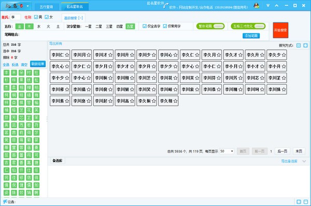The height and width of the screenshot is (206, 311).
Task: Star the name 李川升
Action: click(x=132, y=55)
